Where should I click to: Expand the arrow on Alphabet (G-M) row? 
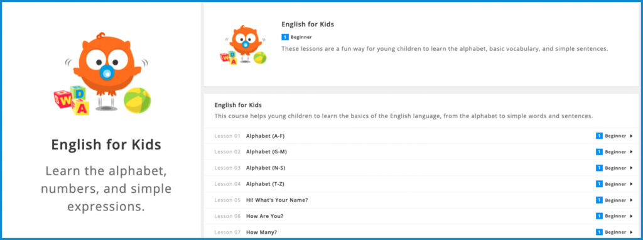(632, 152)
